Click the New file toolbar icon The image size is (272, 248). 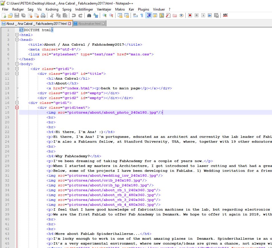click(x=4, y=15)
